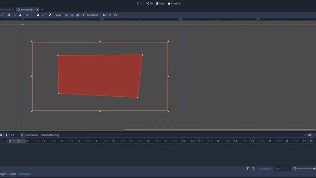Close the active unsaved scene tab

point(38,9)
